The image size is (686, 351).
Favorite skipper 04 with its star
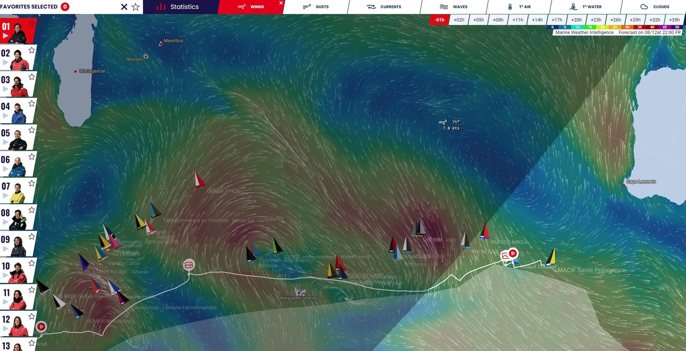(x=32, y=103)
